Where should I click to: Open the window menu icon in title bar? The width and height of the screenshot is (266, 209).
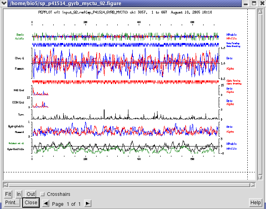click(5, 4)
